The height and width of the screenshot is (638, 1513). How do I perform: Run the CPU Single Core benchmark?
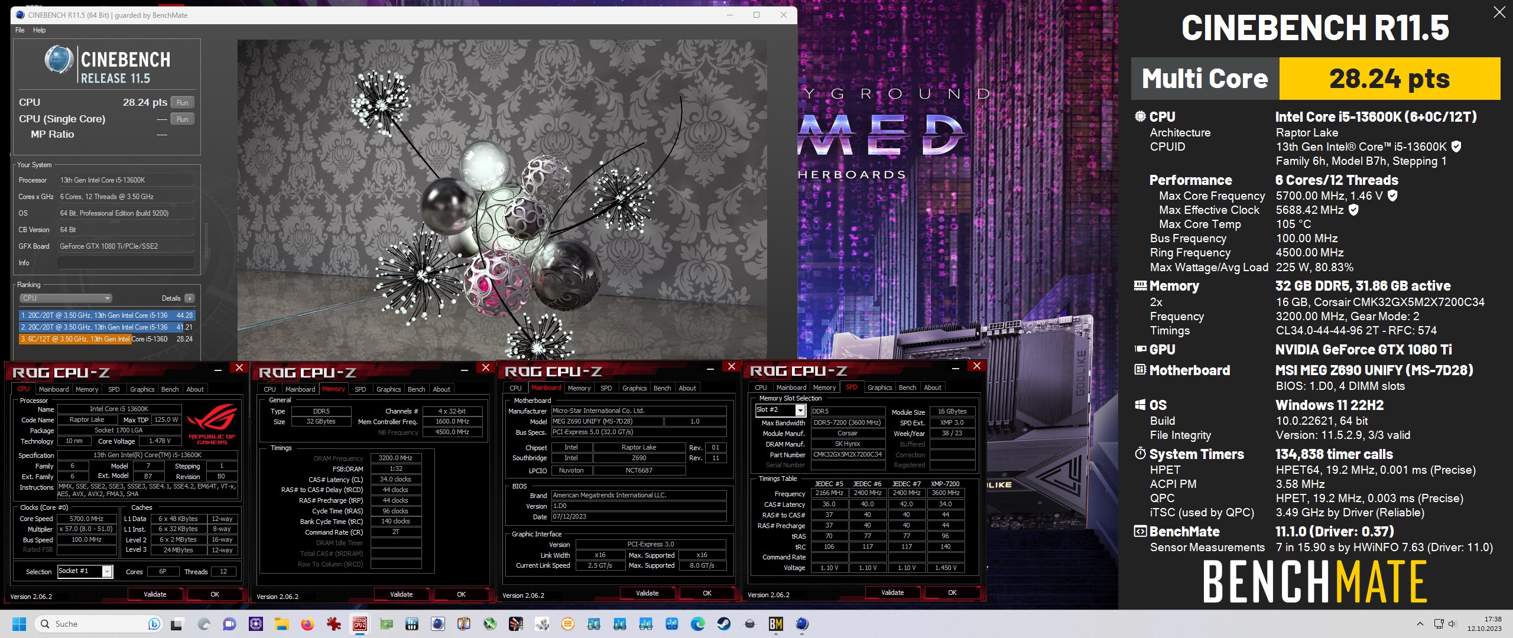point(183,119)
